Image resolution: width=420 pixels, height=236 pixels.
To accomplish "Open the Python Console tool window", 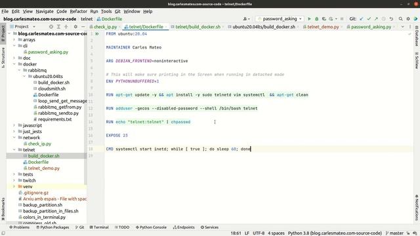I will [151, 227].
